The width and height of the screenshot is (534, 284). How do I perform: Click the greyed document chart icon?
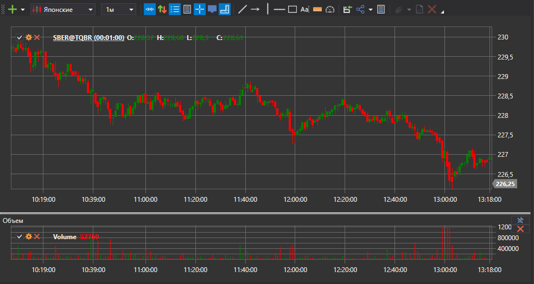click(x=419, y=10)
